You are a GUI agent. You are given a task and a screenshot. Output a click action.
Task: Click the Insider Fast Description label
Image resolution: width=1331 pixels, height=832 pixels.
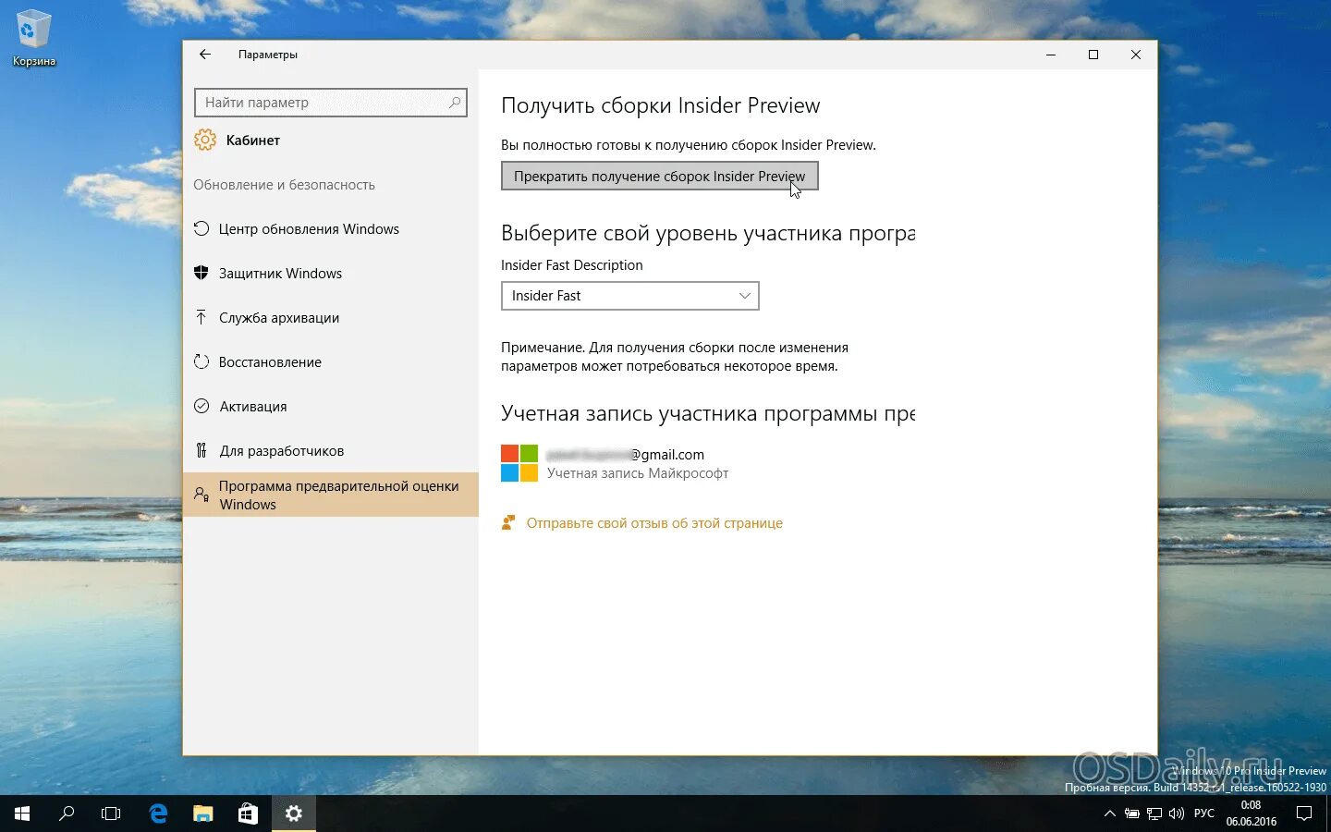[571, 265]
